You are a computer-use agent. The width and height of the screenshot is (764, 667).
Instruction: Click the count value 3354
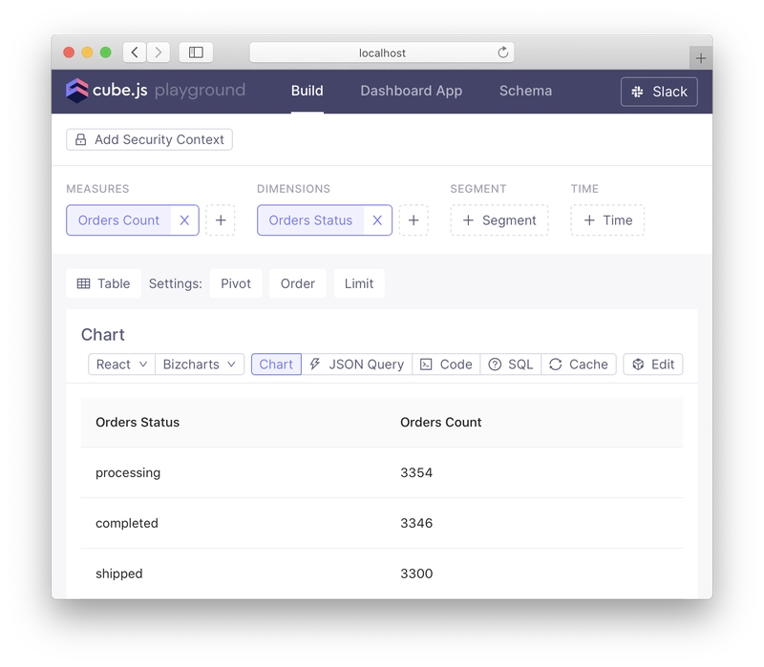(416, 472)
